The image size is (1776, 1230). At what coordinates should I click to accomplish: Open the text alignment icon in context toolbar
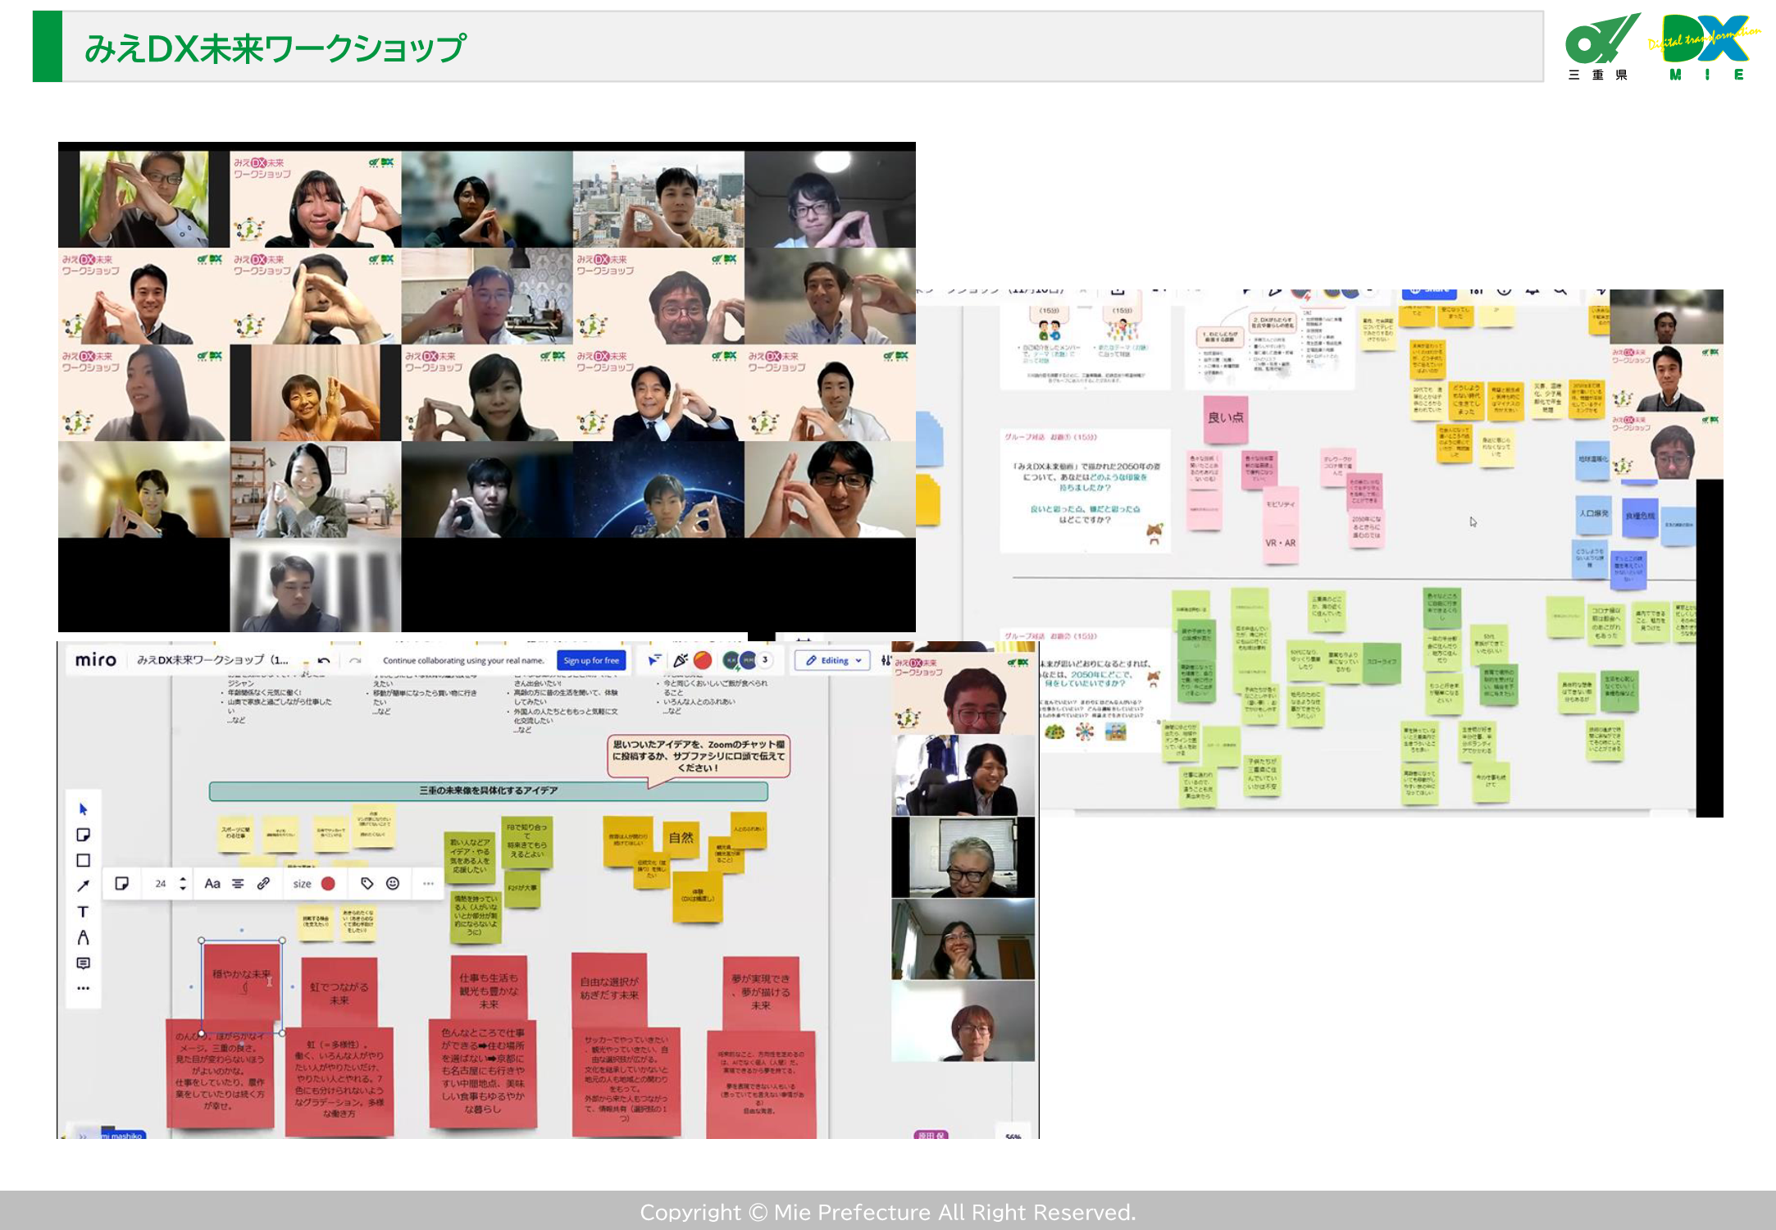[238, 883]
